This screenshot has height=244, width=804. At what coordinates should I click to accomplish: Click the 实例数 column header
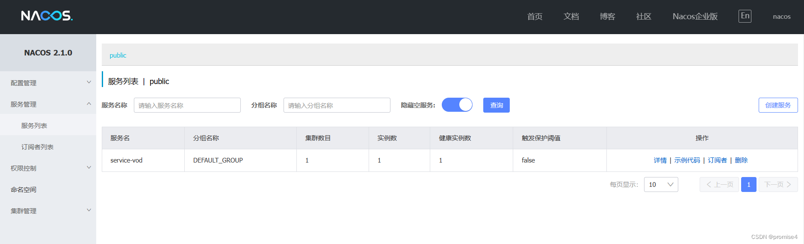pos(399,138)
